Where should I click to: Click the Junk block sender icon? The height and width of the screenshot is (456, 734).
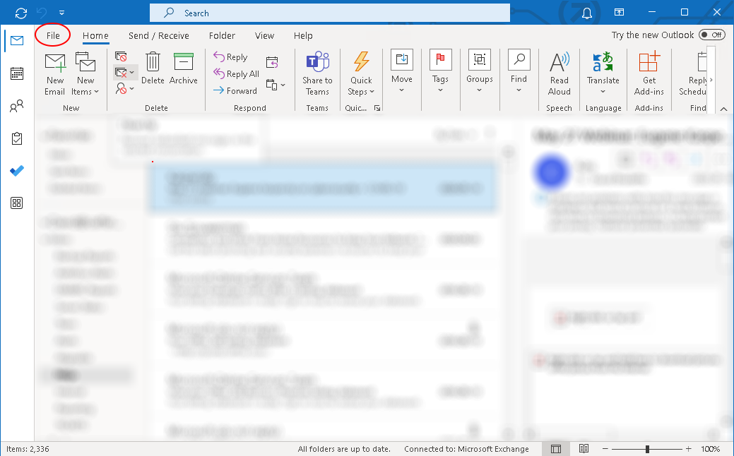[x=121, y=88]
